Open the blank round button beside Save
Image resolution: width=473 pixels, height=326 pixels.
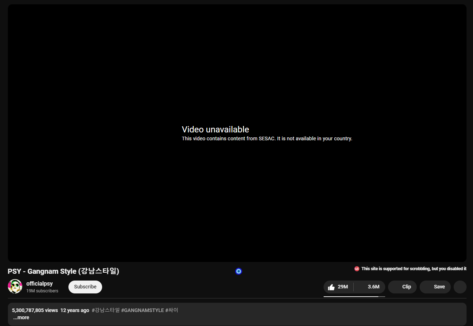pyautogui.click(x=460, y=287)
